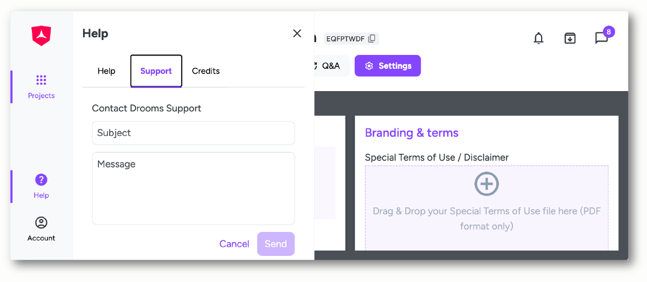
Task: Open the Projects grid icon
Action: tap(41, 80)
